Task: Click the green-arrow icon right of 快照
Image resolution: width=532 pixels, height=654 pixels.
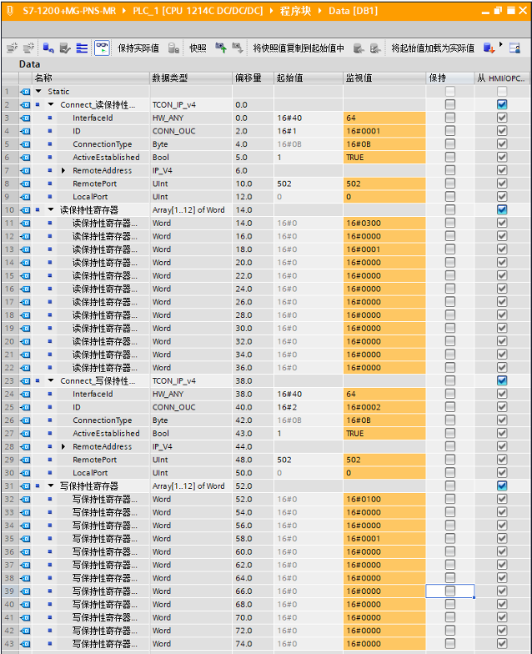Action: [221, 48]
